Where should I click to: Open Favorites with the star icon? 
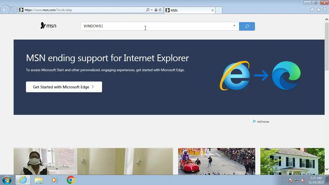(318, 10)
